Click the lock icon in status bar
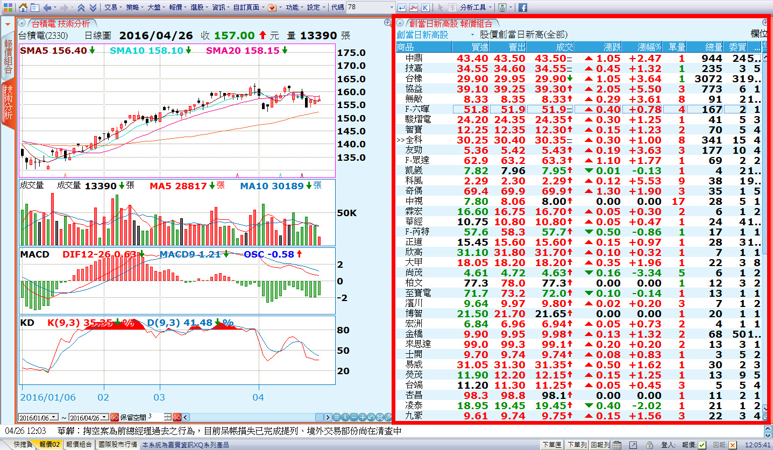Viewport: 773px width, 450px height. pyautogui.click(x=650, y=445)
